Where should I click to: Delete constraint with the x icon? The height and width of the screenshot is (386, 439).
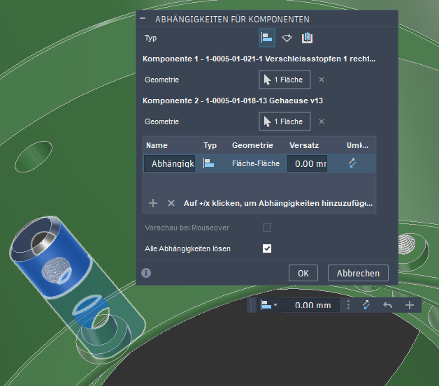pos(171,203)
